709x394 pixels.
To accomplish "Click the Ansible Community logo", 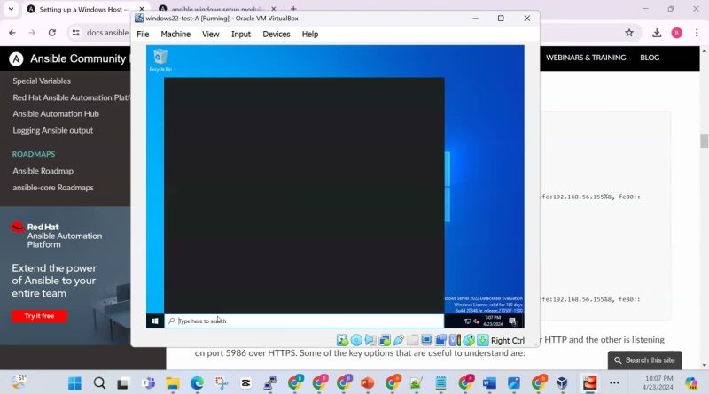I will pos(16,58).
